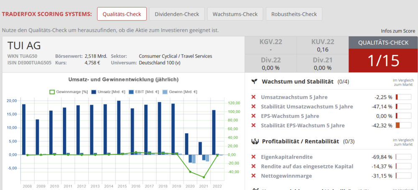Toggle Gewinn [Mrd. €] legend entry
This screenshot has width=418, height=190.
coord(179,92)
